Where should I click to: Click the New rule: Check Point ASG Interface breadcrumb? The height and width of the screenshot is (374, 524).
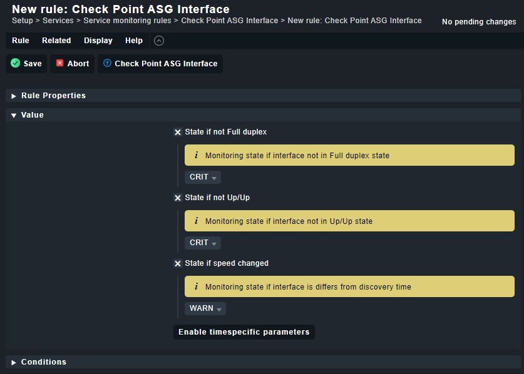354,21
